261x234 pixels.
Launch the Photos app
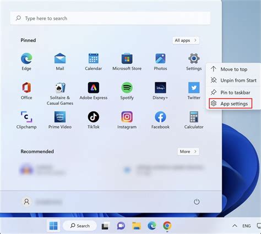coord(160,62)
